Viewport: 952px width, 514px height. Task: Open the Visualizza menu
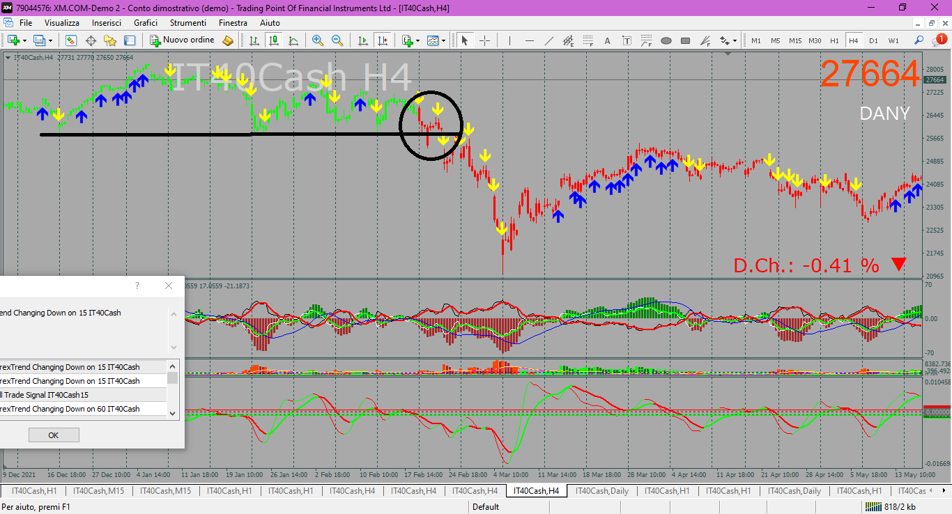tap(62, 23)
